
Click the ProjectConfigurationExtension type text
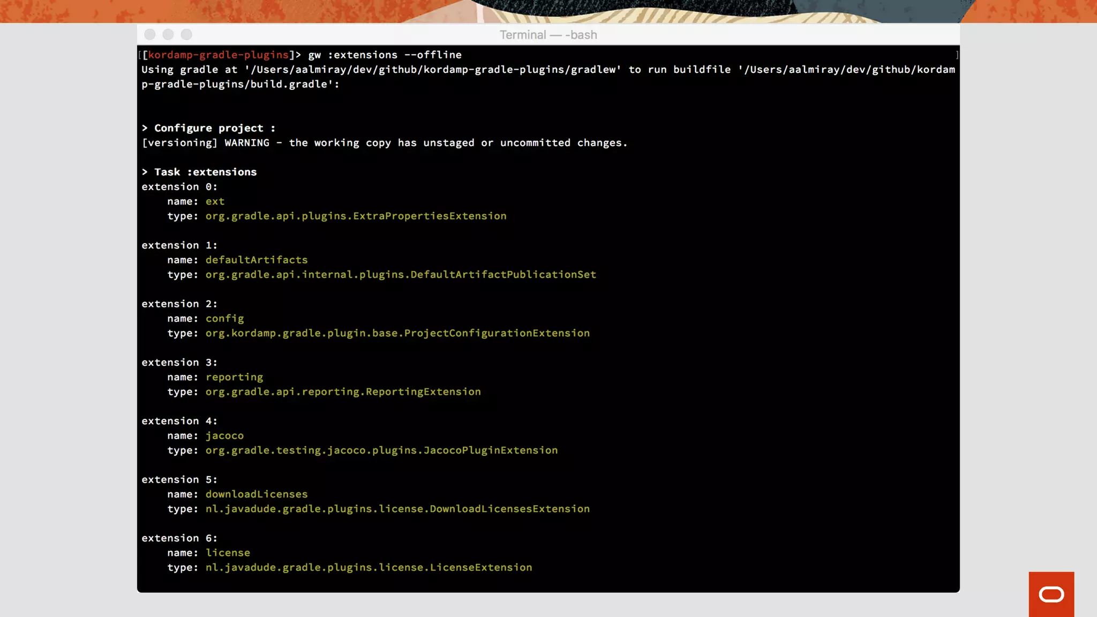coord(397,333)
